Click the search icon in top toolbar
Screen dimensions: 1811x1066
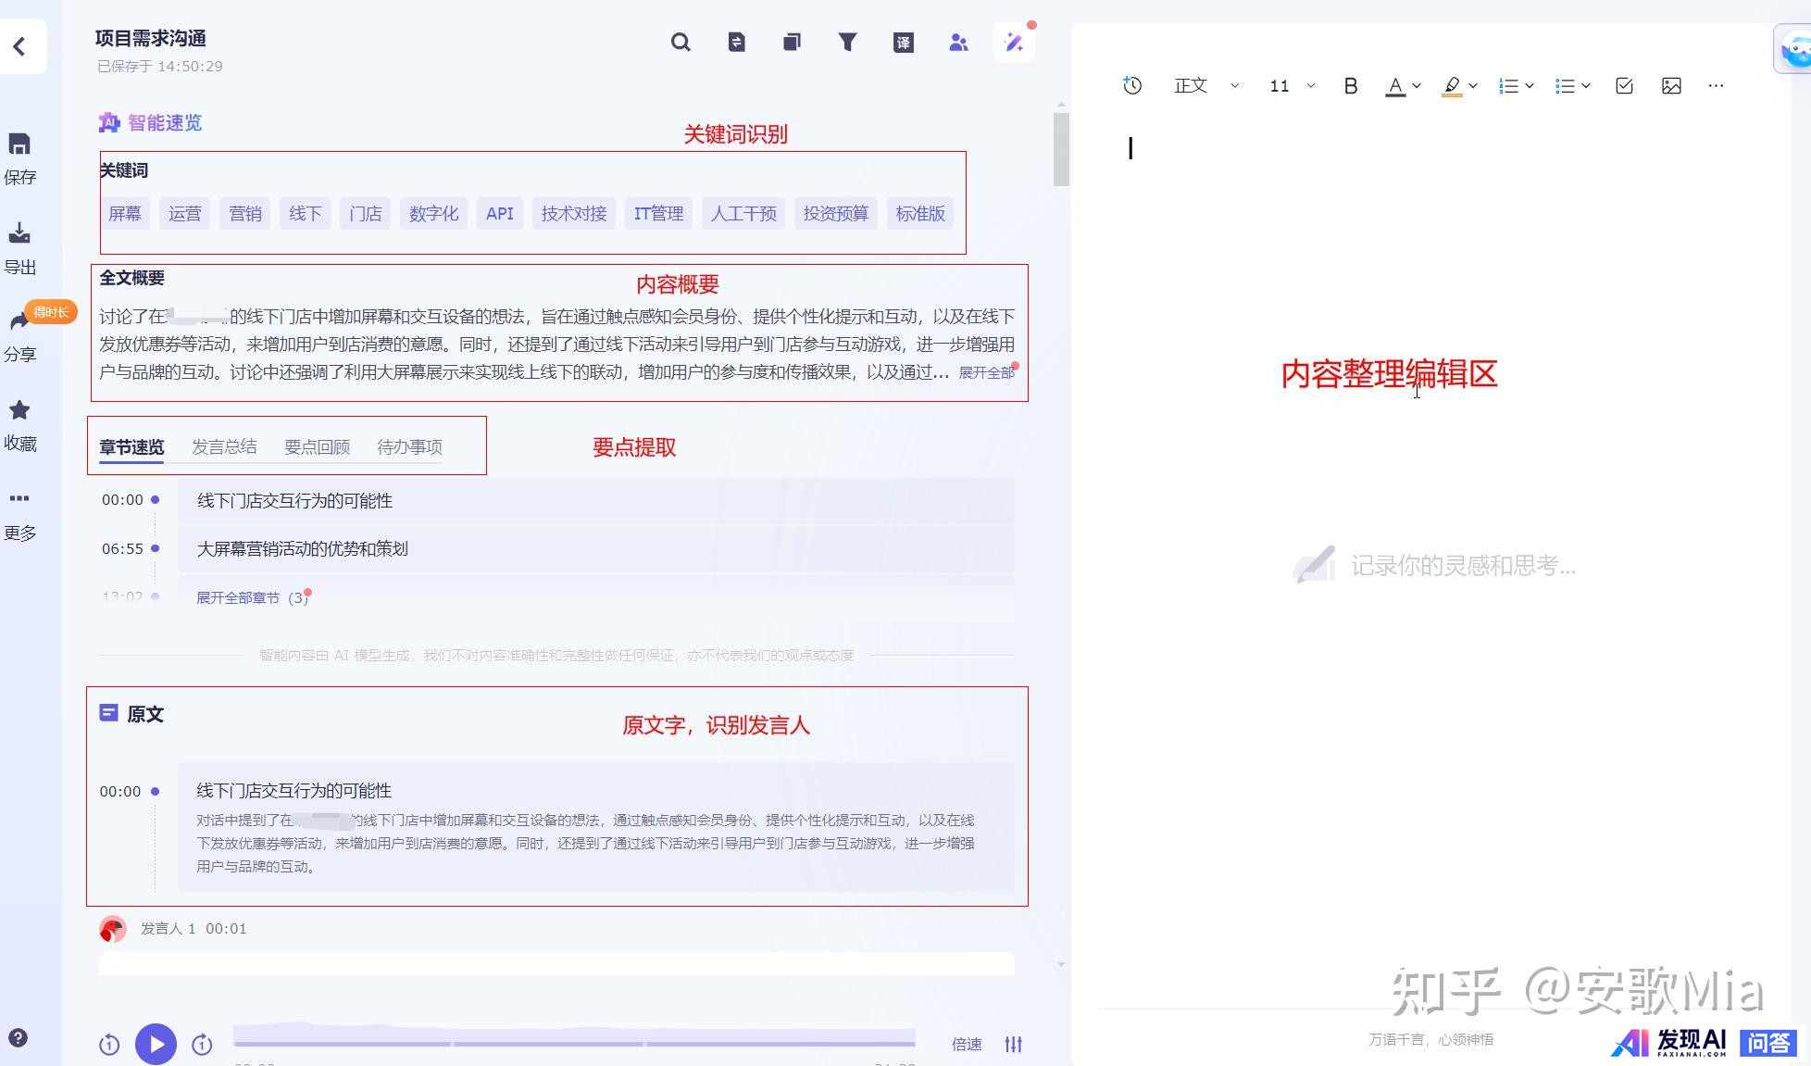point(681,43)
